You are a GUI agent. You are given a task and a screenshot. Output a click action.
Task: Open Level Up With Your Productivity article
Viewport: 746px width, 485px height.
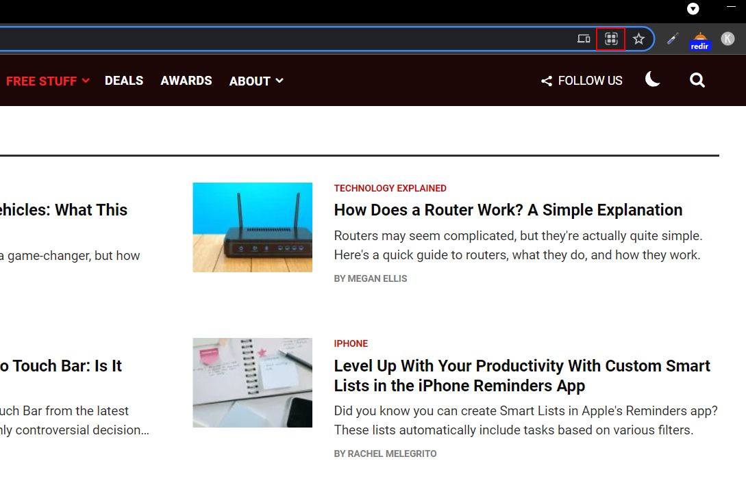click(x=522, y=376)
